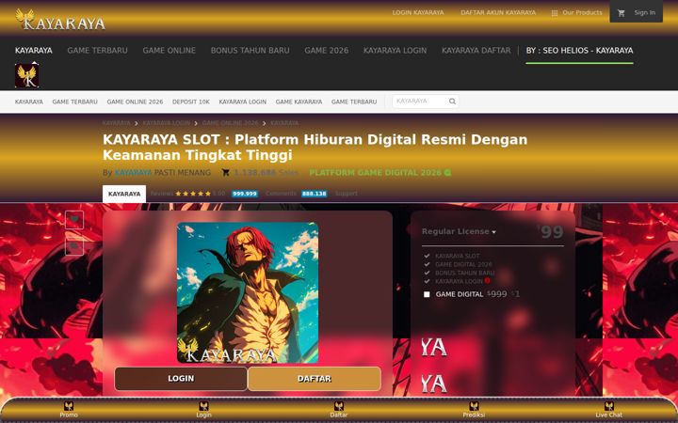
Task: Open KAYARAYA DAFTAR menu item
Action: tap(476, 51)
